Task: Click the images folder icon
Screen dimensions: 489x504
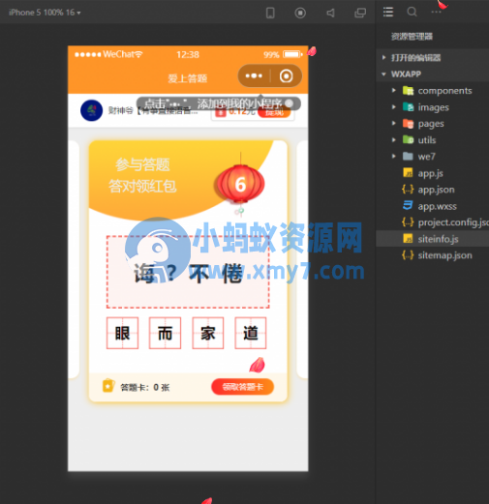Action: (408, 107)
